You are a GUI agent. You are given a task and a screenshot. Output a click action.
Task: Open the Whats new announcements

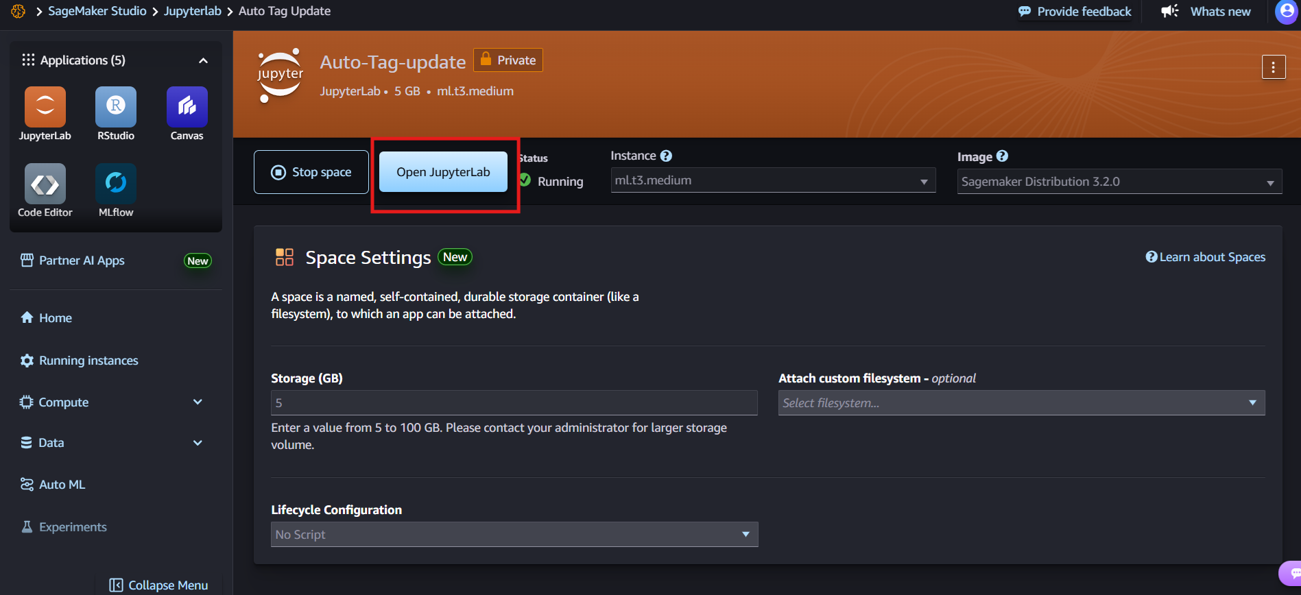tap(1206, 12)
